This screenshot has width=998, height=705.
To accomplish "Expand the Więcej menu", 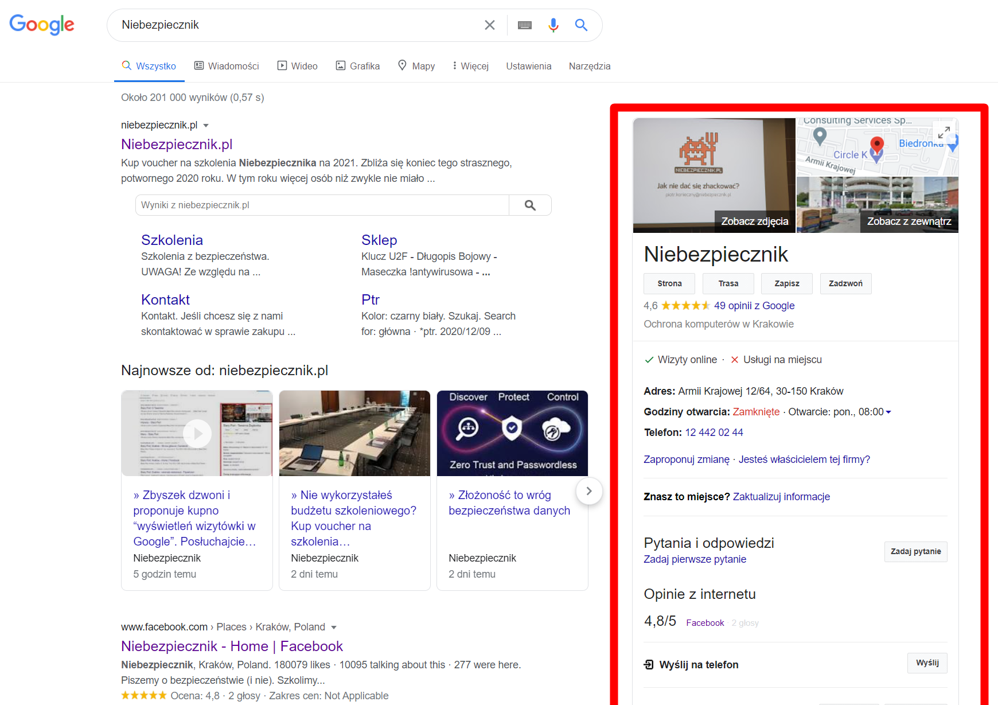I will (x=470, y=66).
